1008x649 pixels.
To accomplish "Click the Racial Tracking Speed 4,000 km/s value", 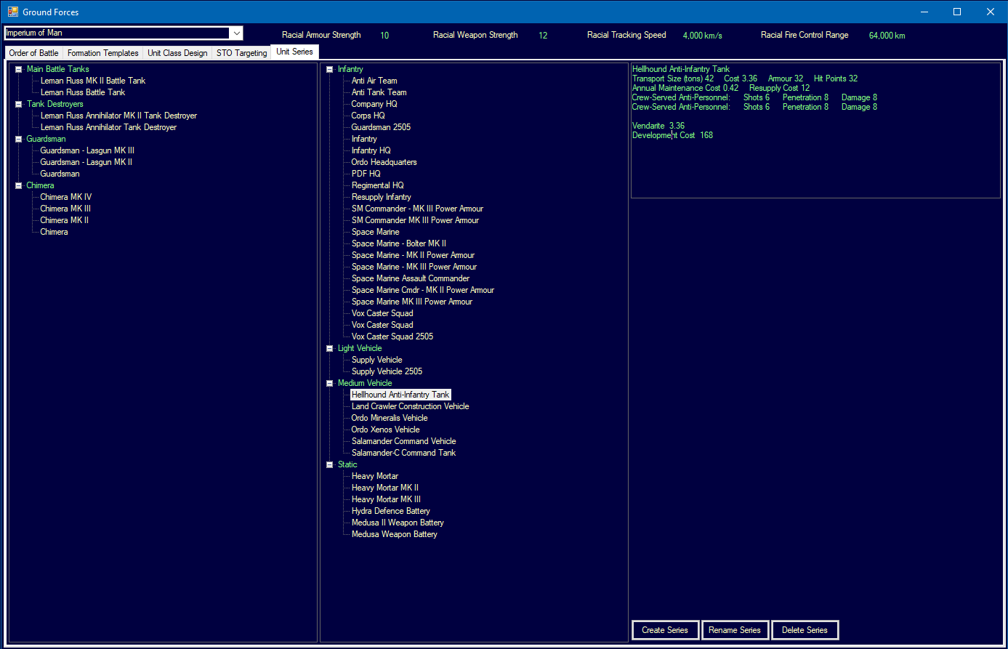I will pyautogui.click(x=702, y=35).
